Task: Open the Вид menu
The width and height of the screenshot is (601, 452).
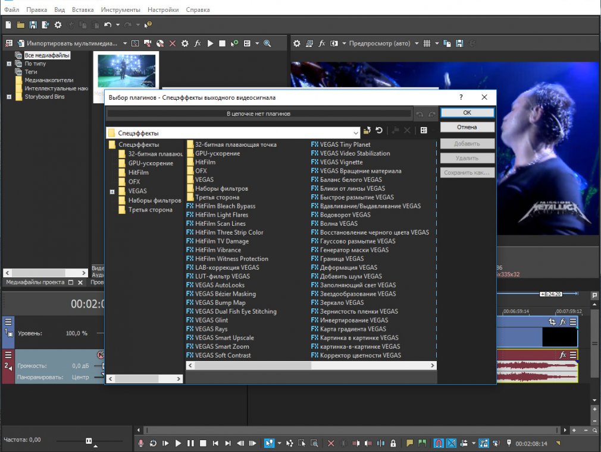Action: tap(60, 10)
